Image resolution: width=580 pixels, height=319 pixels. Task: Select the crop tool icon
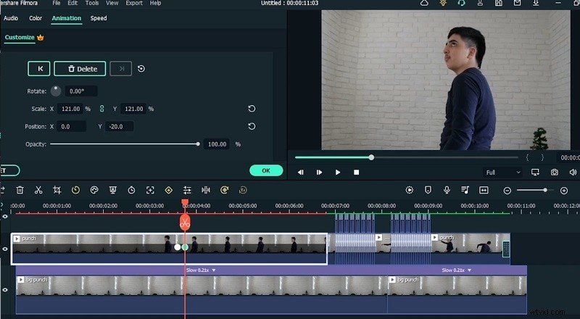pos(57,190)
